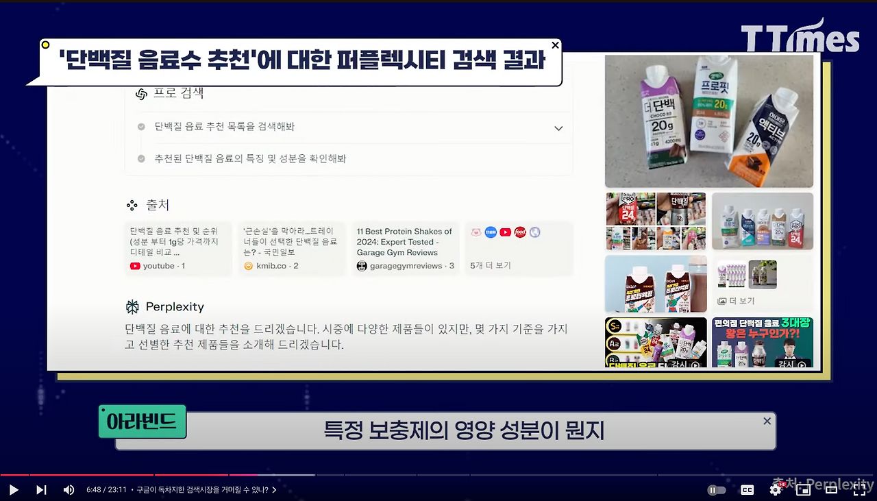Click the 출처 sources icon
Image resolution: width=877 pixels, height=501 pixels.
click(x=132, y=205)
